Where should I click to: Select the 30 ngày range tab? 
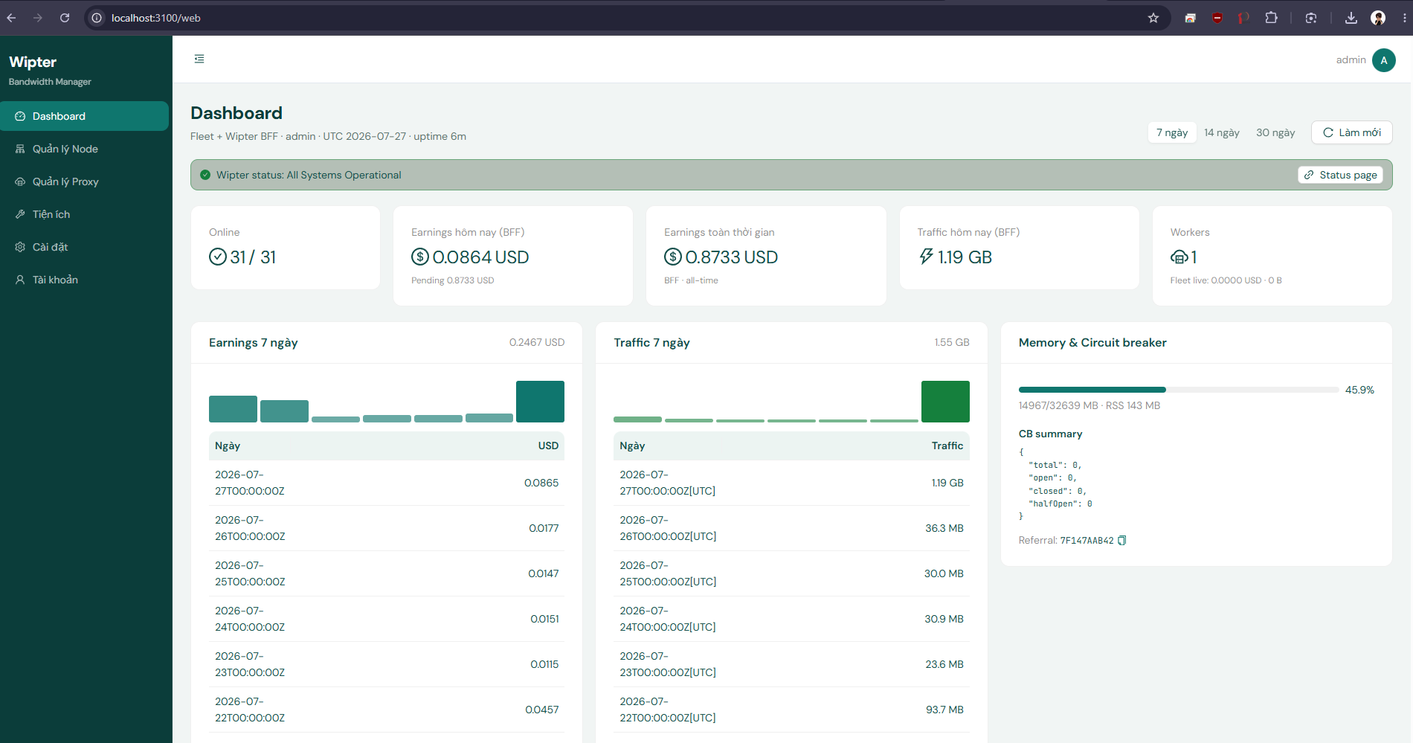coord(1275,132)
